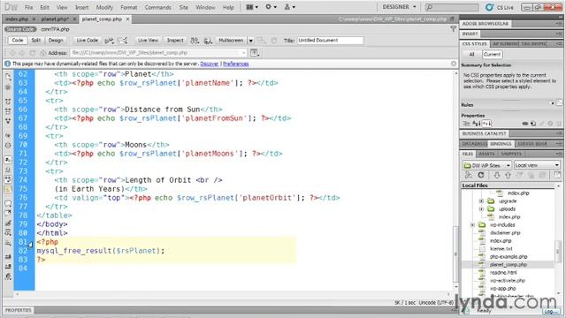This screenshot has height=318, width=566.
Task: Expand the wp-includes folder
Action: click(x=472, y=225)
